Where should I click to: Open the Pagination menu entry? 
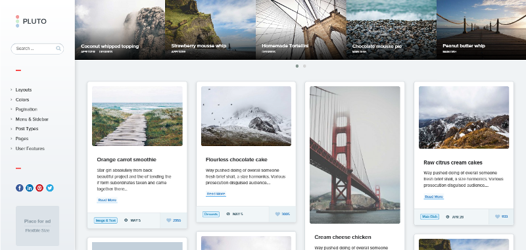pyautogui.click(x=26, y=109)
